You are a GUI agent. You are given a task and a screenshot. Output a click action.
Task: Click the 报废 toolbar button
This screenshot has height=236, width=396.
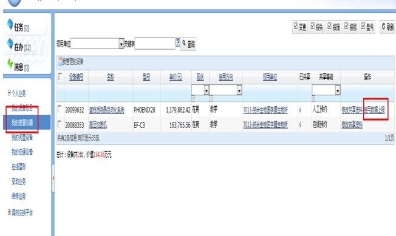(333, 27)
